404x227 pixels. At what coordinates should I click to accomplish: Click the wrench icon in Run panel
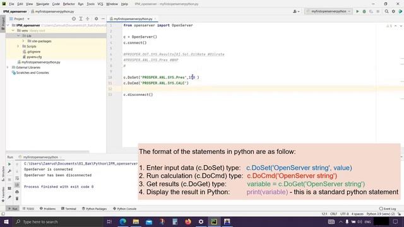9,171
